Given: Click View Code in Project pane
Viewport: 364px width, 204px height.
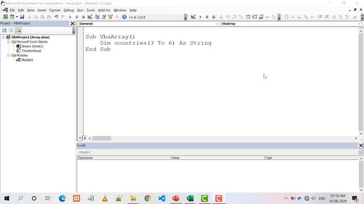Looking at the screenshot, I should [5, 30].
